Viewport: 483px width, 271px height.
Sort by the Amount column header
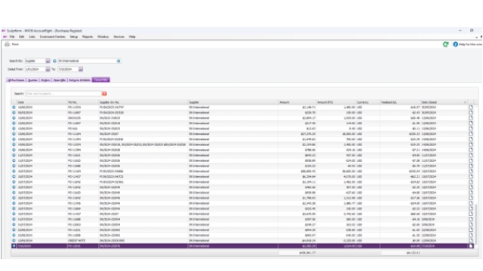[x=297, y=102]
